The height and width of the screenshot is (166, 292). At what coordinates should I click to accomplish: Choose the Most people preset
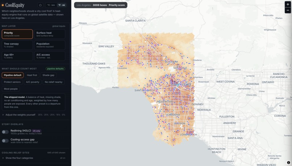(x=11, y=89)
